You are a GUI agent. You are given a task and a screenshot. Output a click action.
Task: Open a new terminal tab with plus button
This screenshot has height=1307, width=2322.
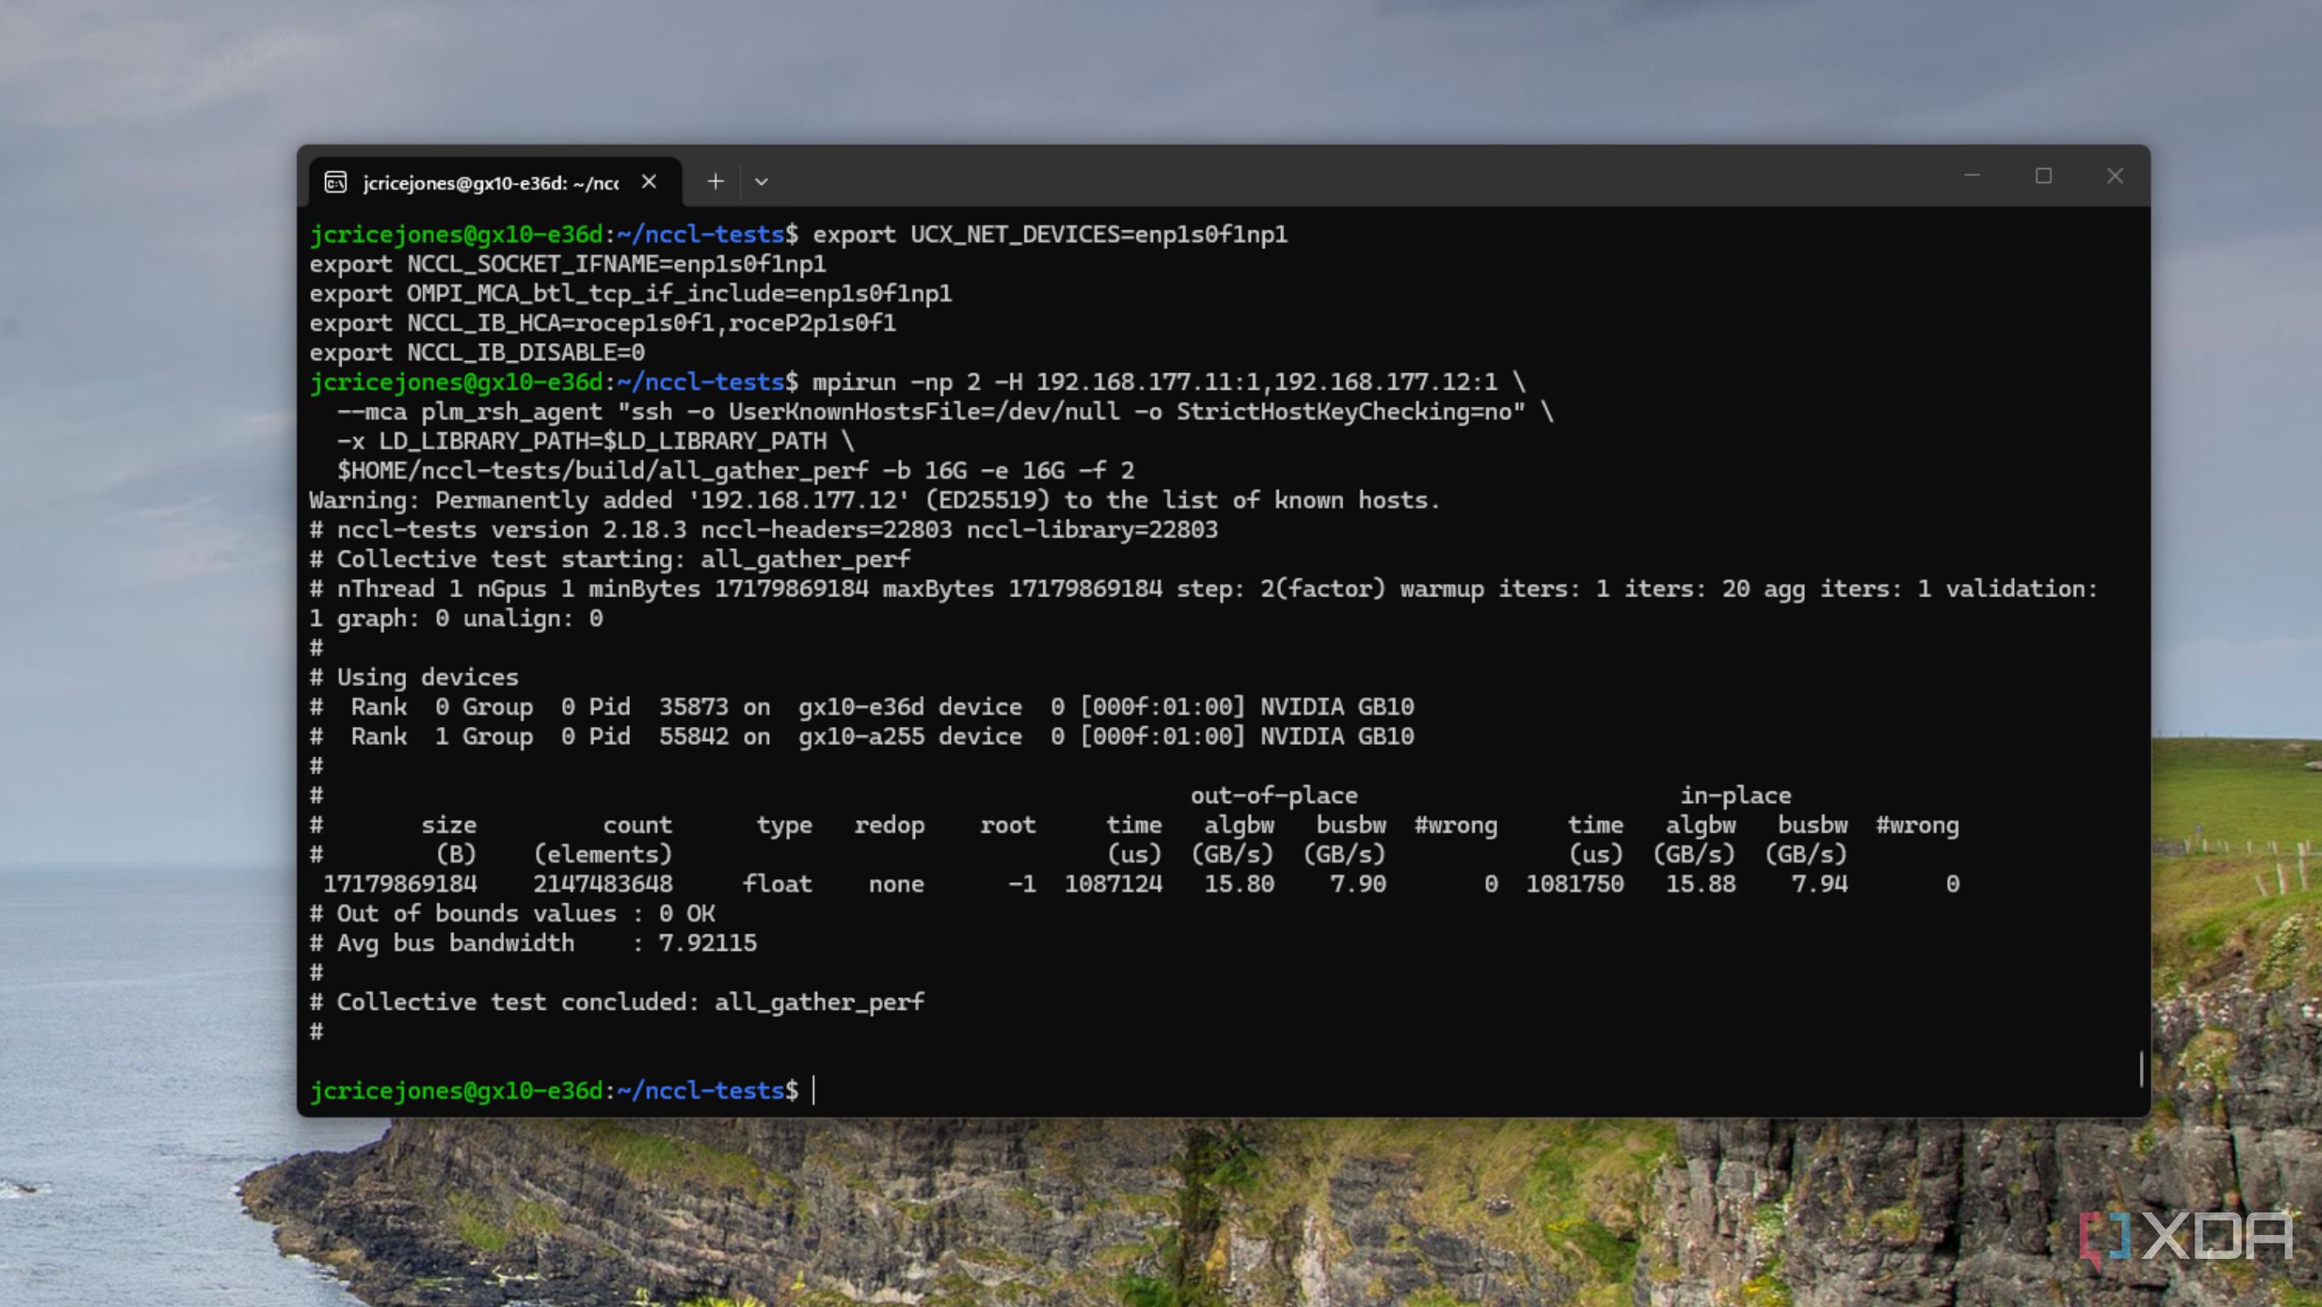716,182
